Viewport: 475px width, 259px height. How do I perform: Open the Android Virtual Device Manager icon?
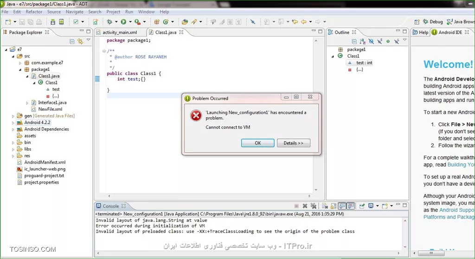62,22
